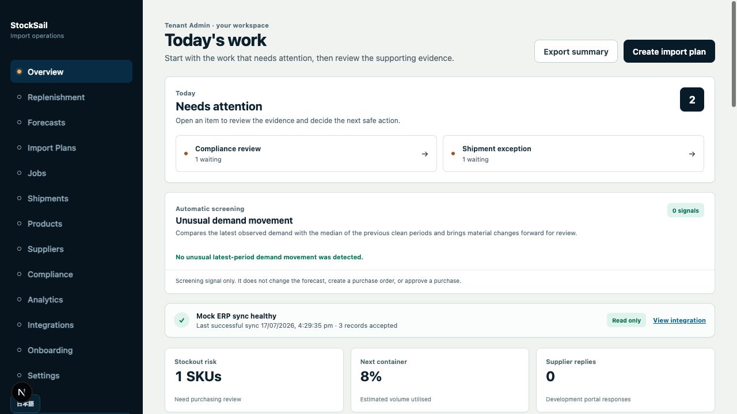Screen dimensions: 737x414
Task: Click the page vertical scrollbar thumb
Action: point(734,53)
